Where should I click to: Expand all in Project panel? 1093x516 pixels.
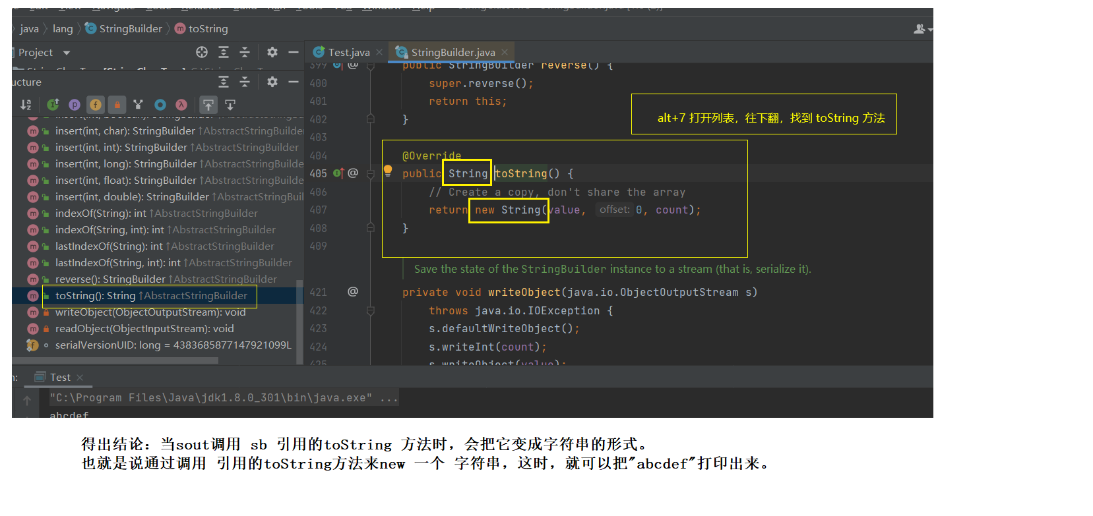click(x=224, y=52)
